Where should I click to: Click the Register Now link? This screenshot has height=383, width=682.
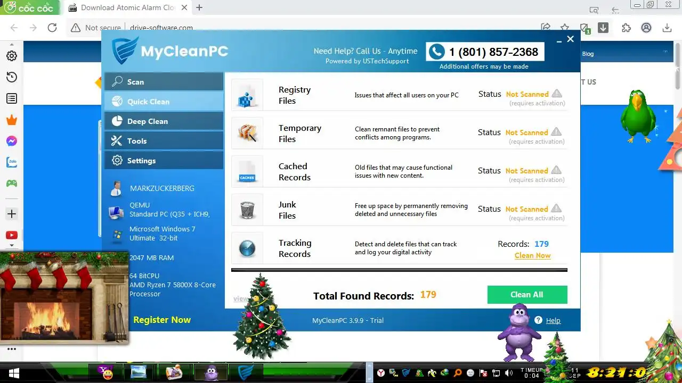point(162,320)
